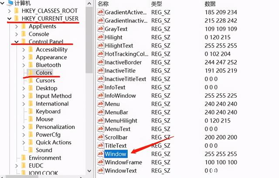Click the Hilight string value icon
279x178 pixels.
[x=100, y=37]
